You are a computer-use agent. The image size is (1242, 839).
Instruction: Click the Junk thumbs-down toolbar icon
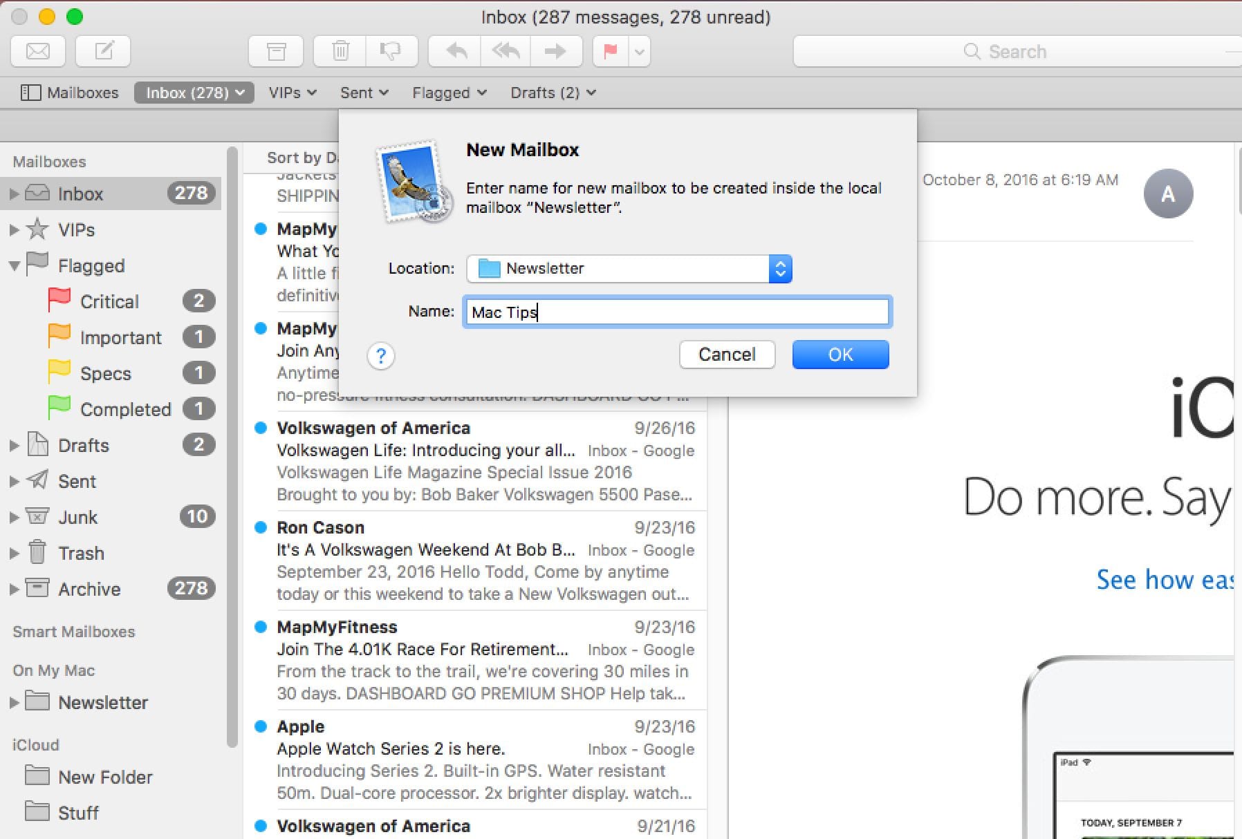391,51
